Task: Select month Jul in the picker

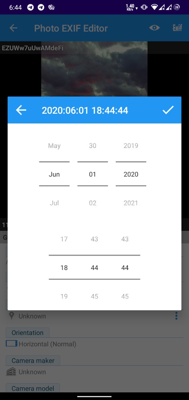Action: (x=54, y=203)
